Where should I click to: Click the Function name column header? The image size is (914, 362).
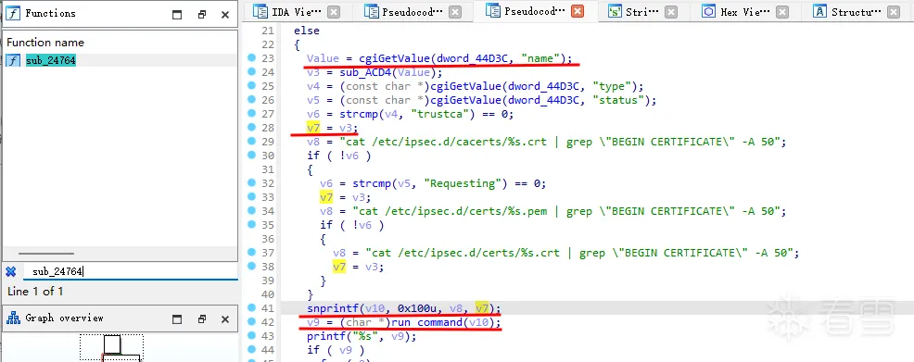click(x=45, y=43)
